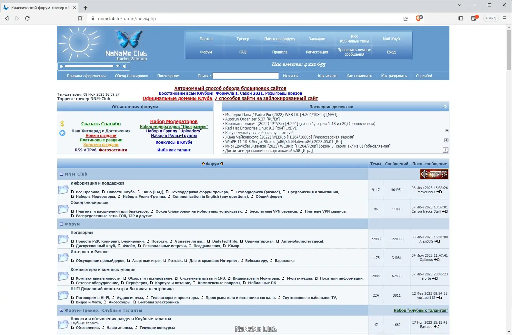Click the smallest plus expander in discussions panel
Viewport: 512px width, 335px height.
point(447,131)
